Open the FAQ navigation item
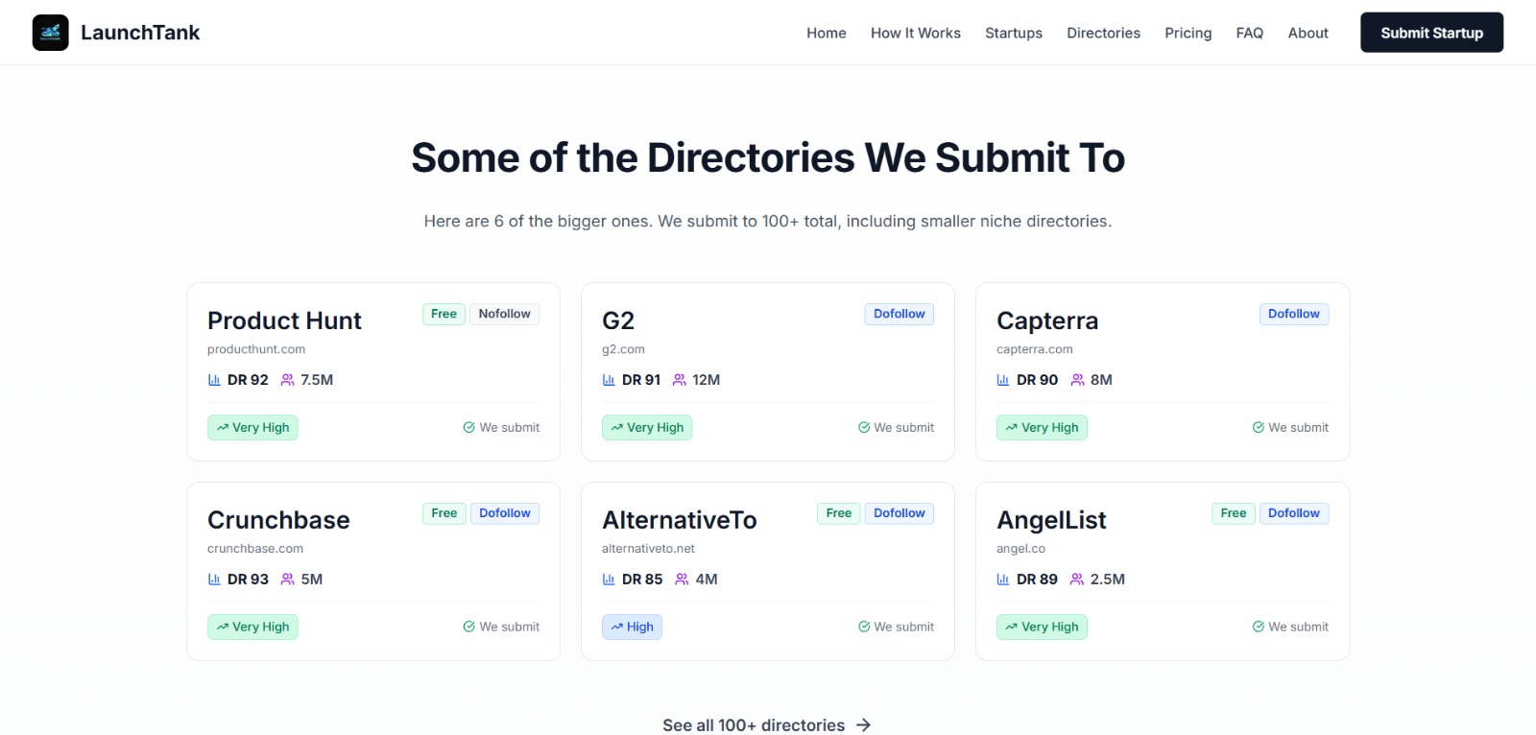 pos(1249,33)
